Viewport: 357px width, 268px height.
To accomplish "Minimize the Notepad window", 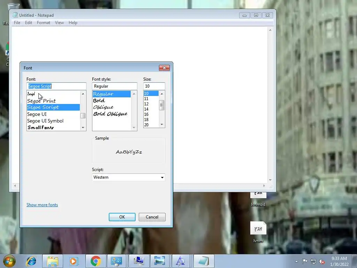I will (x=244, y=15).
